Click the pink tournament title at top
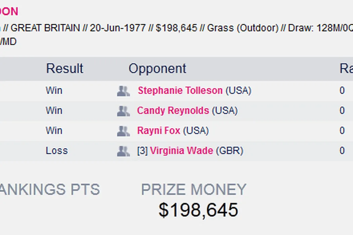The height and width of the screenshot is (235, 353). point(9,11)
